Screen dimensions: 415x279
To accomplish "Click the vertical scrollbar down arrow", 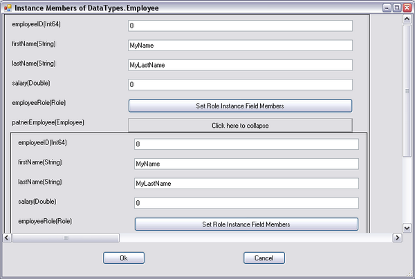I will pyautogui.click(x=407, y=228).
